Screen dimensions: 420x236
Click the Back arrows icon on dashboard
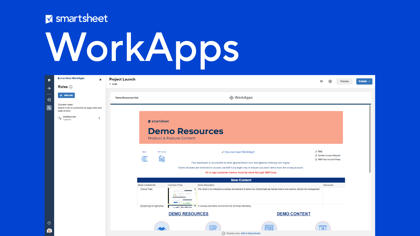[x=144, y=159]
